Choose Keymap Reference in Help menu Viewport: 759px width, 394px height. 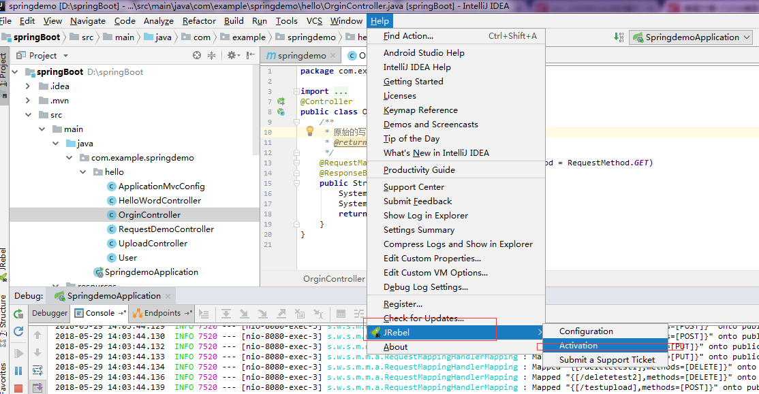pos(456,110)
